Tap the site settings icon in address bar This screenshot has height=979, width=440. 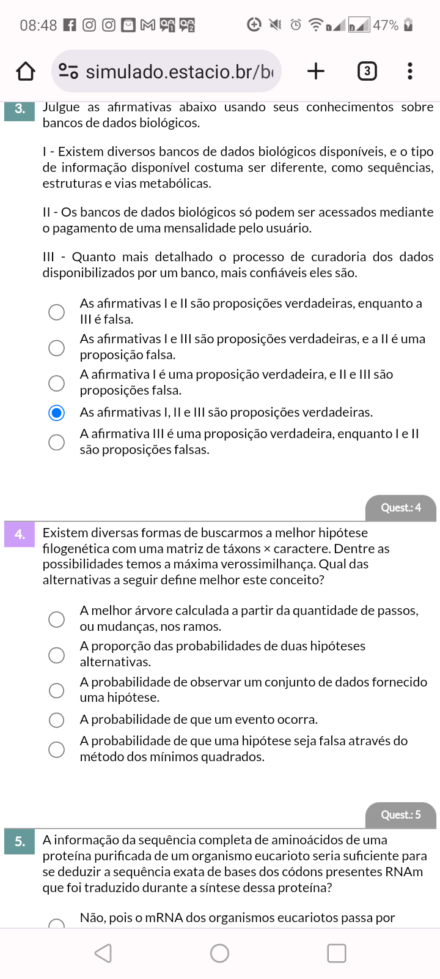(x=68, y=72)
